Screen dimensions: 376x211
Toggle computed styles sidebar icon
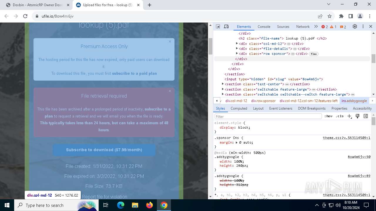click(366, 116)
